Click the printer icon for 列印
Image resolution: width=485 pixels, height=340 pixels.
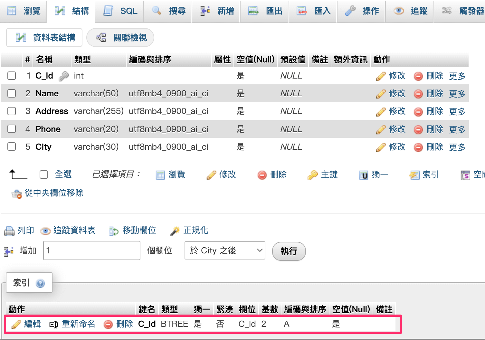click(x=9, y=231)
